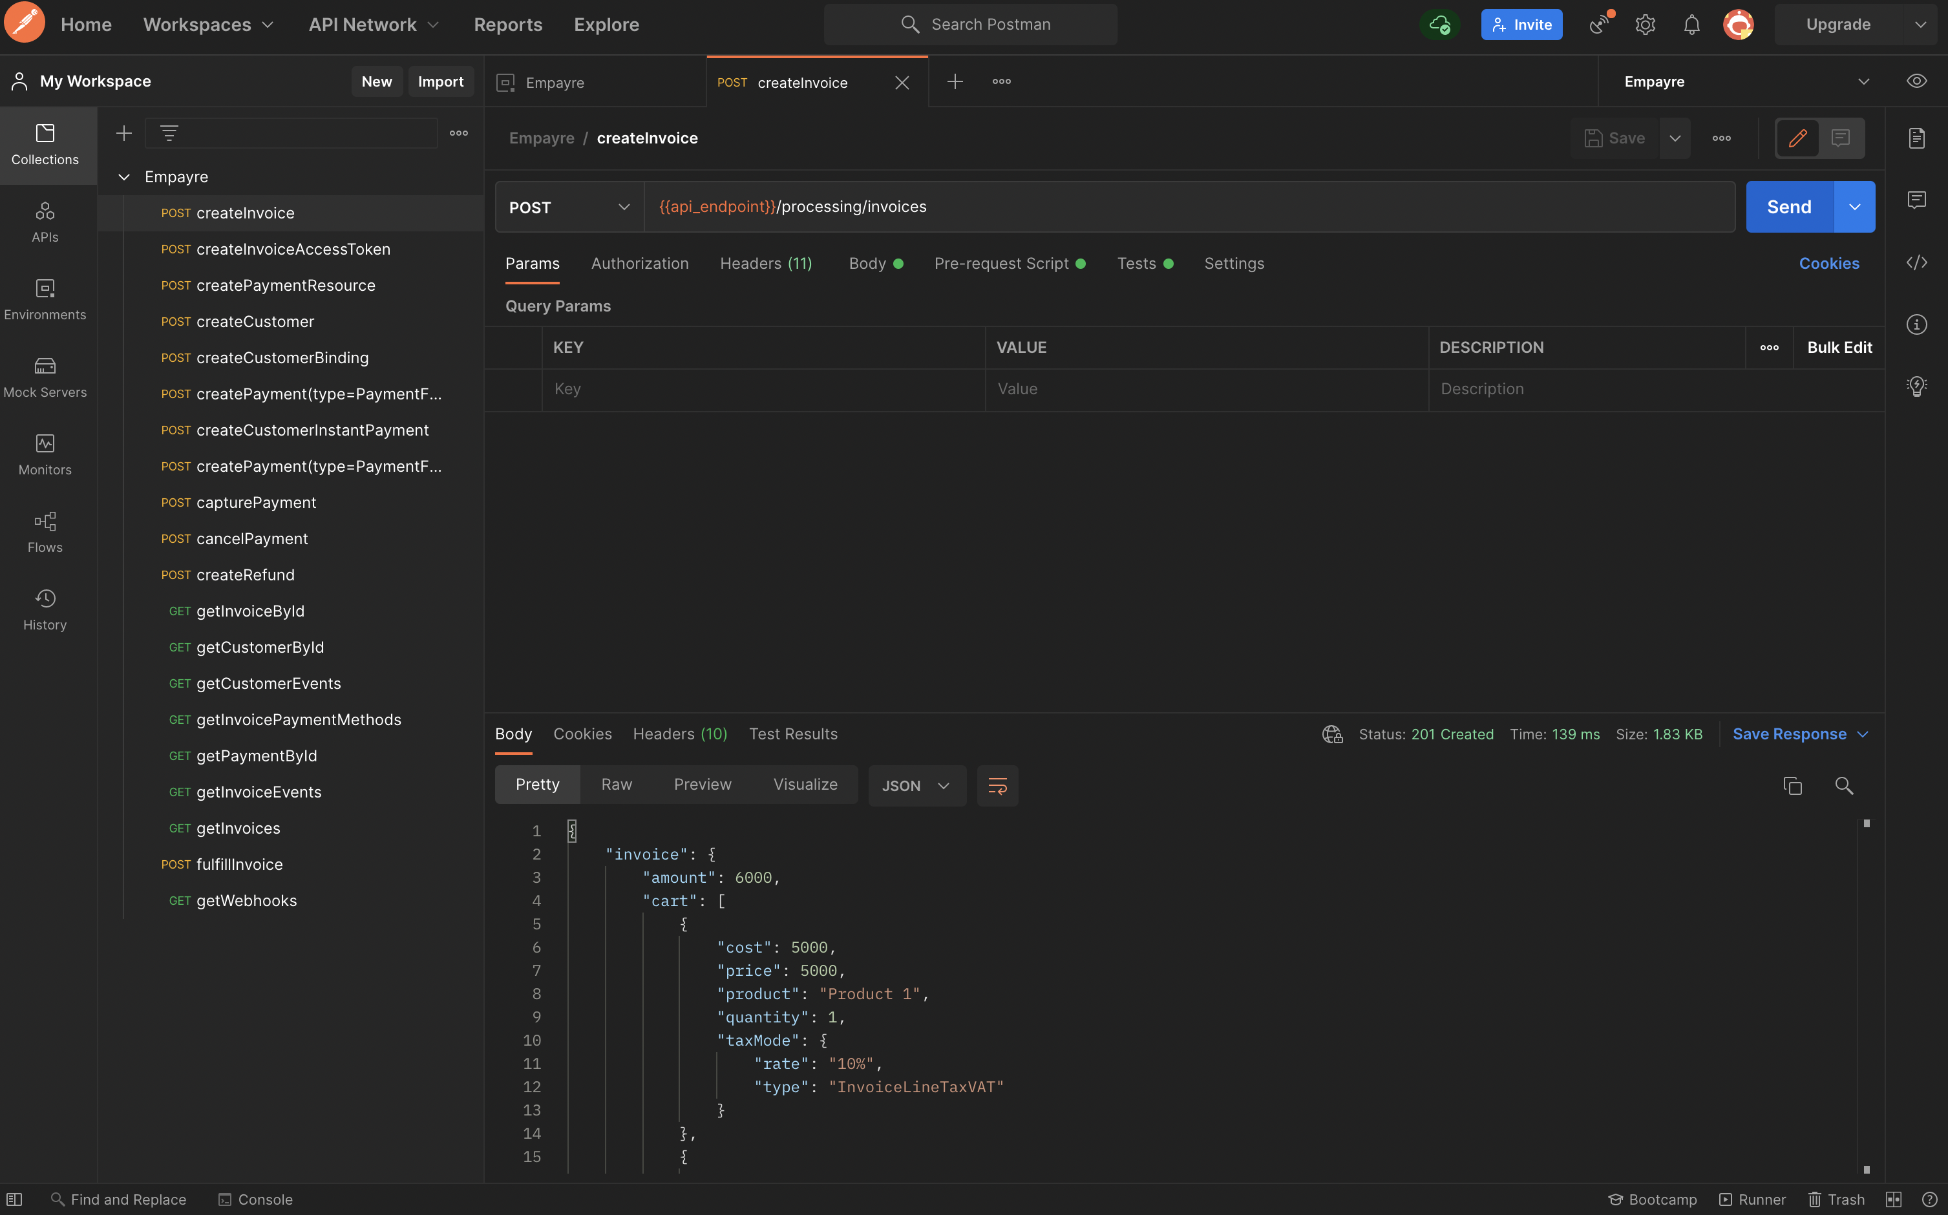Screen dimensions: 1948x1215
Task: Toggle the environment quick look eye
Action: [1917, 81]
